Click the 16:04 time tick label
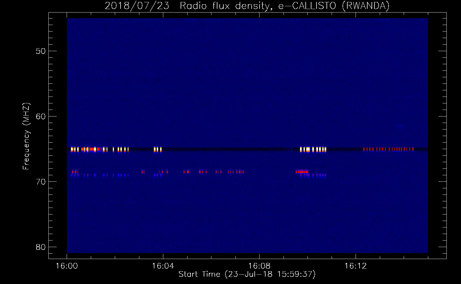Image resolution: width=461 pixels, height=284 pixels. (x=163, y=266)
